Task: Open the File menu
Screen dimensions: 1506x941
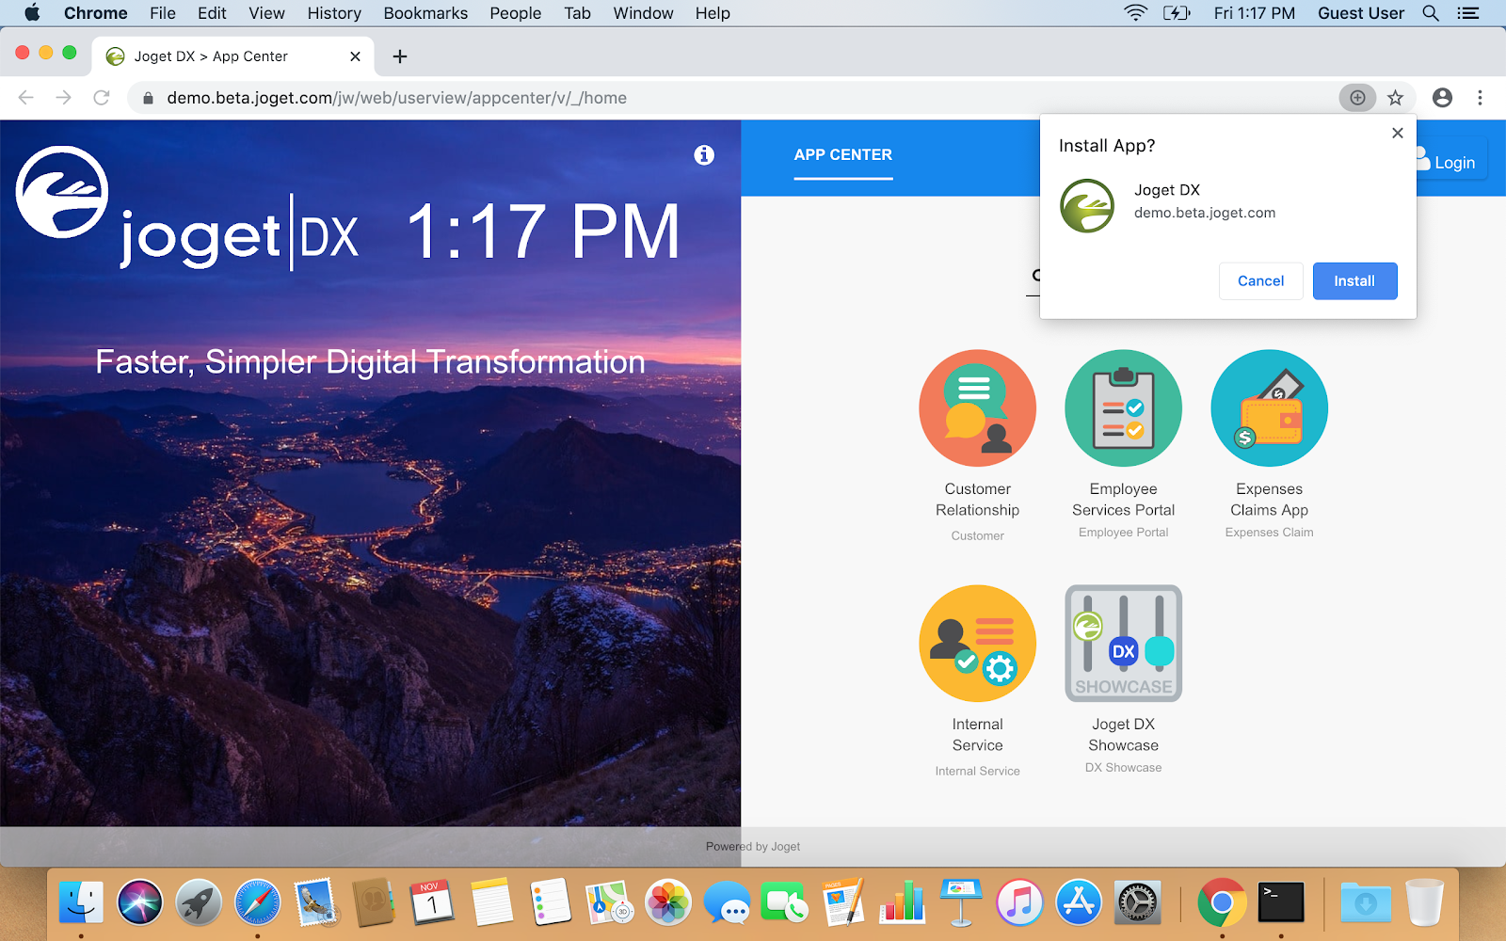Action: (162, 13)
